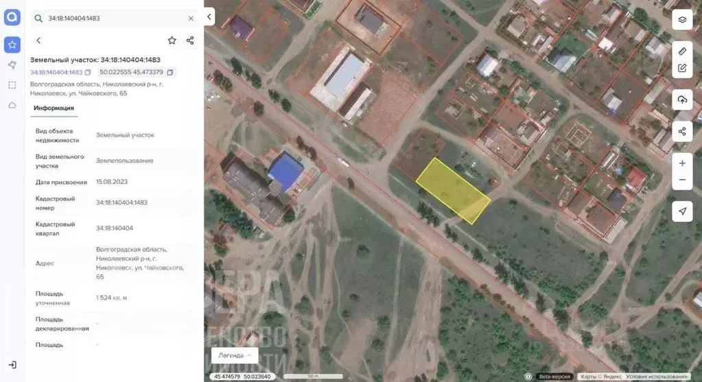Click the yellow highlighted land plot

pyautogui.click(x=453, y=191)
